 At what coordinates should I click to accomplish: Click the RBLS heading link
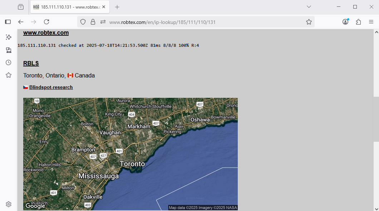(31, 64)
